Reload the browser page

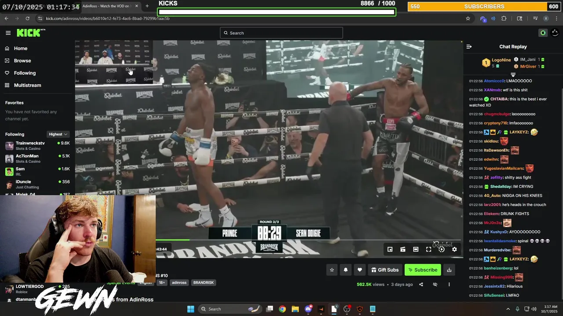click(27, 18)
